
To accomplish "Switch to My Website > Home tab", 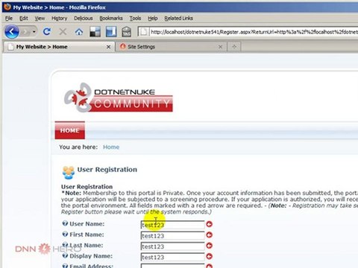I will click(59, 47).
